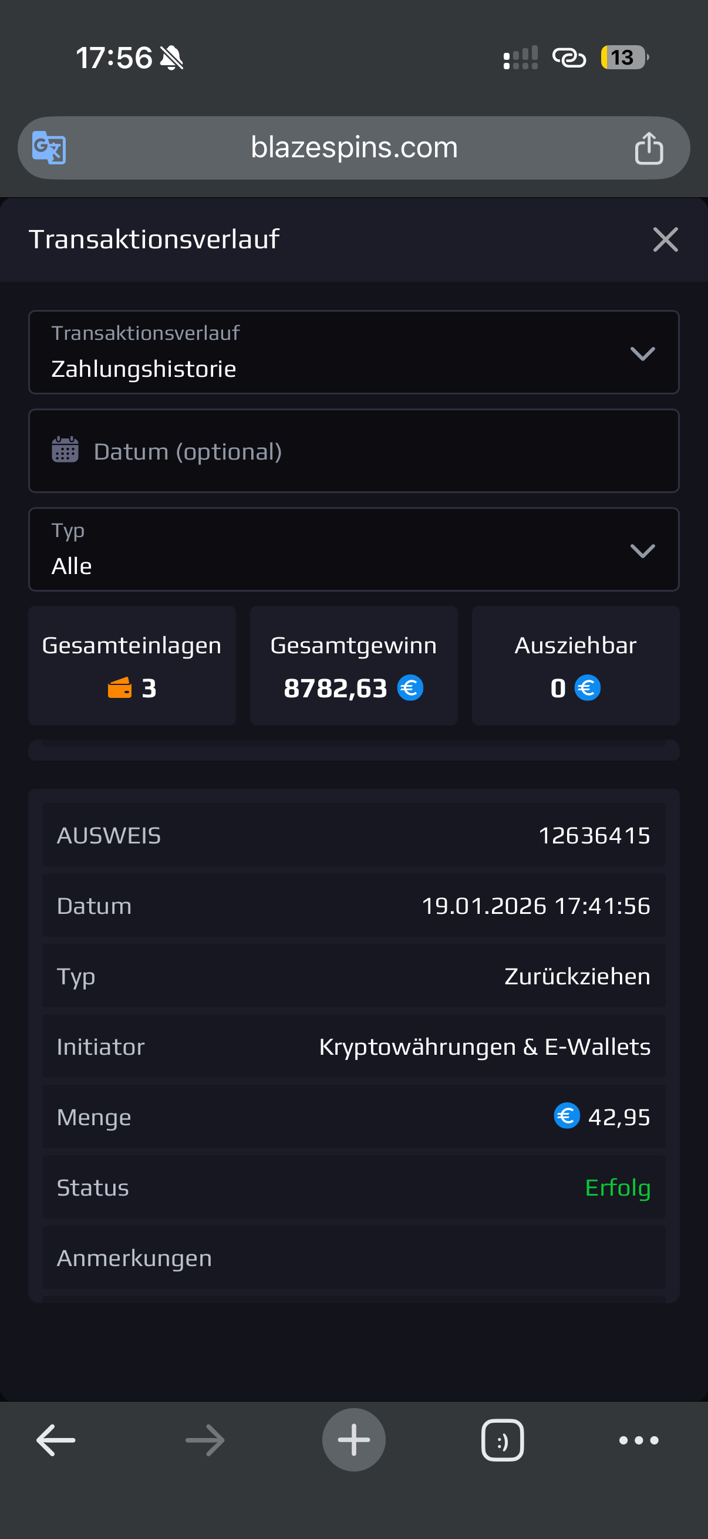Screen dimensions: 708x1539
Task: Open a new tab with plus button
Action: (x=353, y=1440)
